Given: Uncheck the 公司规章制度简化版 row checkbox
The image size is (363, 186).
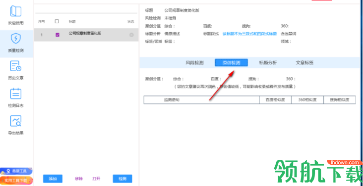Looking at the screenshot, I should point(58,35).
